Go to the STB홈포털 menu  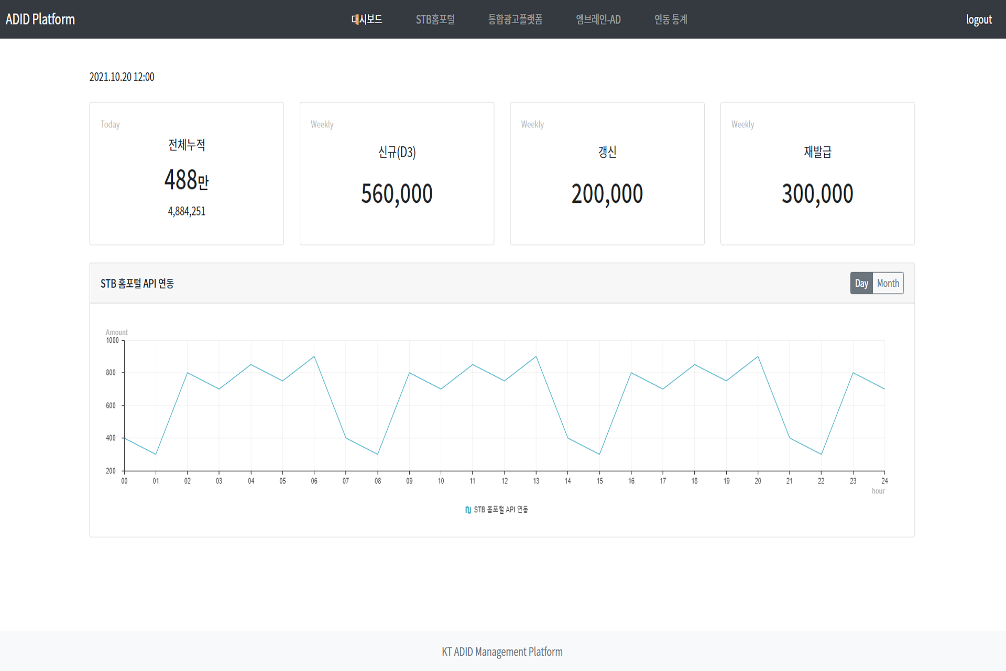tap(435, 19)
